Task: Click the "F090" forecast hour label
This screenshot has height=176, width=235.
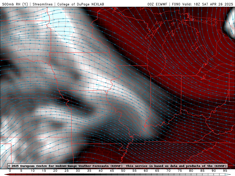Action: point(177,4)
